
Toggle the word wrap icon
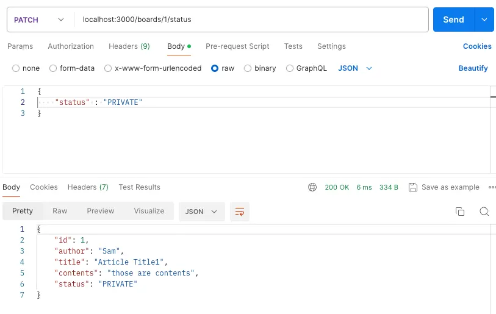click(240, 212)
